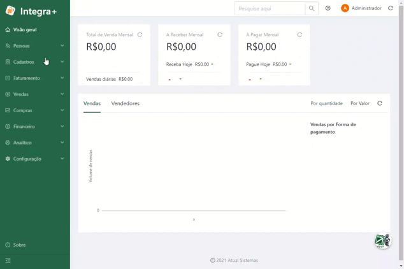Viewport: 404px width, 269px height.
Task: Refresh Total de Venda Mensal card
Action: pos(140,34)
